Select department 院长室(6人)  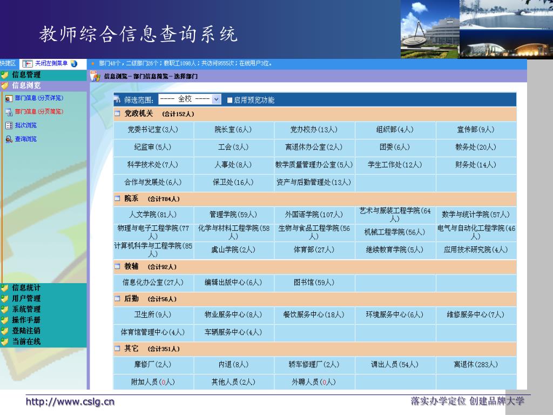coord(233,130)
